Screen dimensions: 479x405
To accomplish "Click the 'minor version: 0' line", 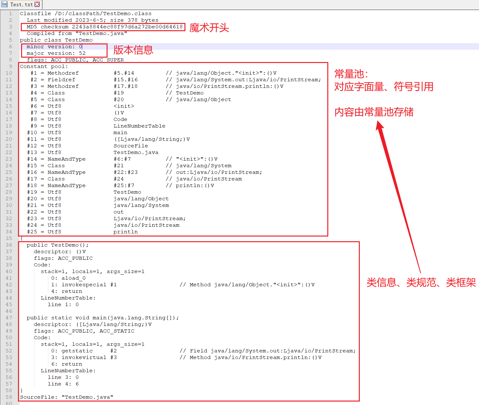I will click(x=54, y=47).
